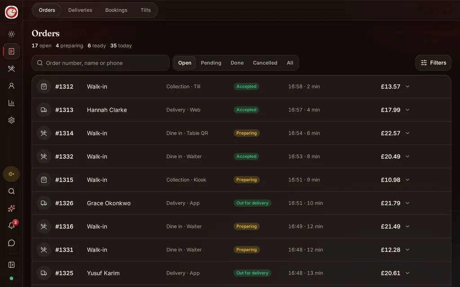Open the settings gear icon in sidebar

11,120
